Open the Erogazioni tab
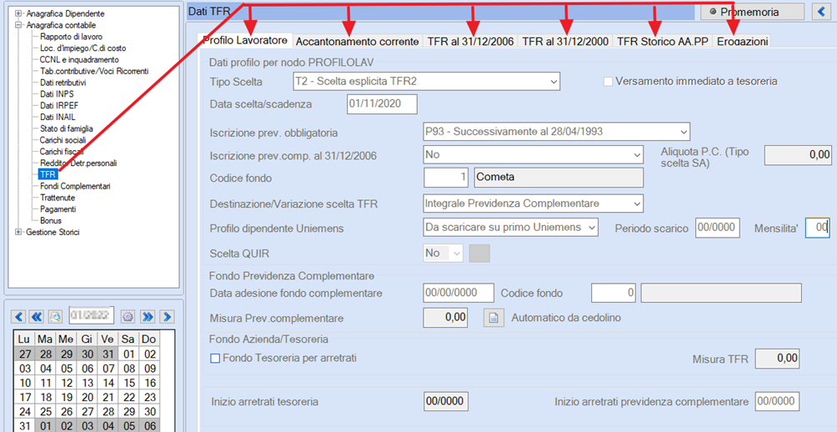This screenshot has height=432, width=837. point(742,42)
